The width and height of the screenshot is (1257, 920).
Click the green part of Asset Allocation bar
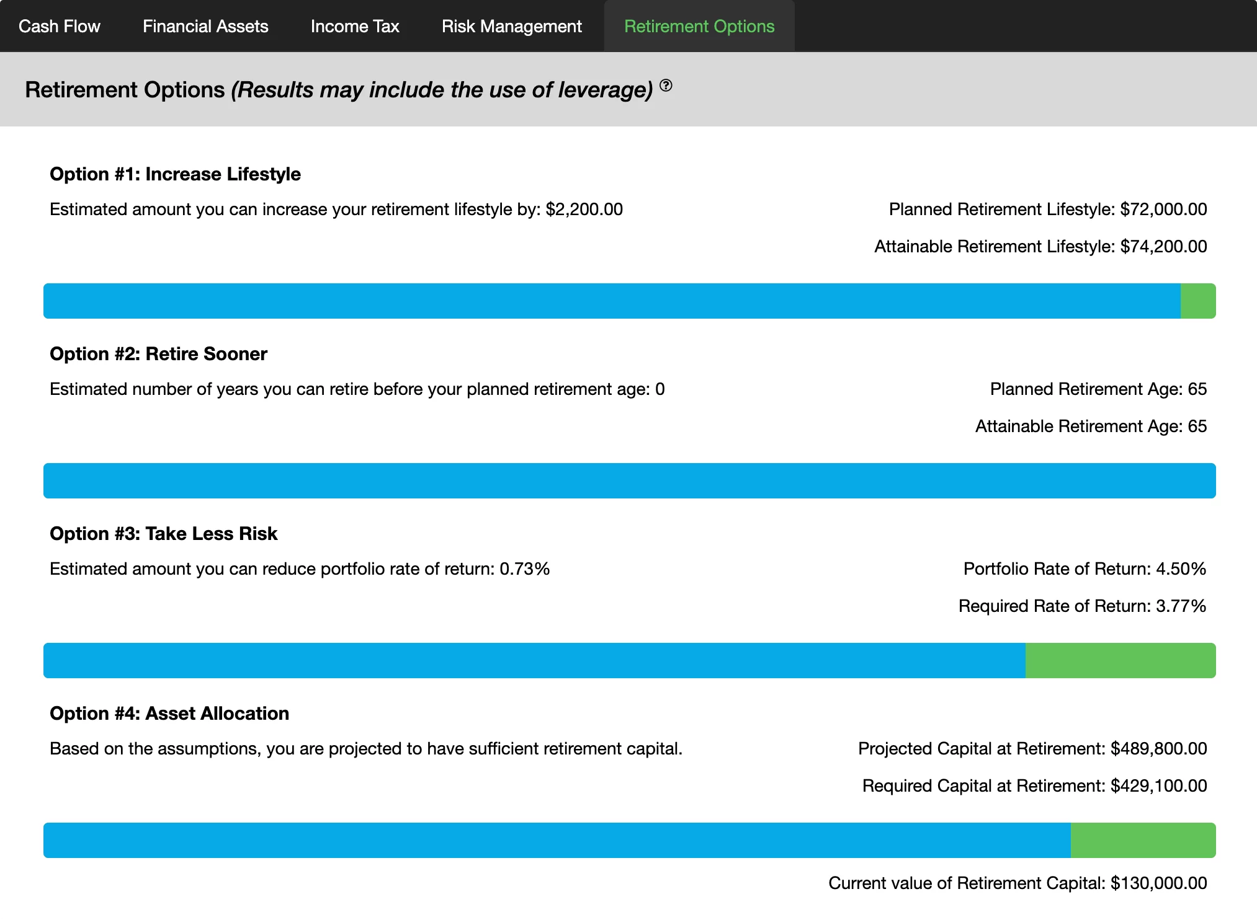click(x=1143, y=841)
